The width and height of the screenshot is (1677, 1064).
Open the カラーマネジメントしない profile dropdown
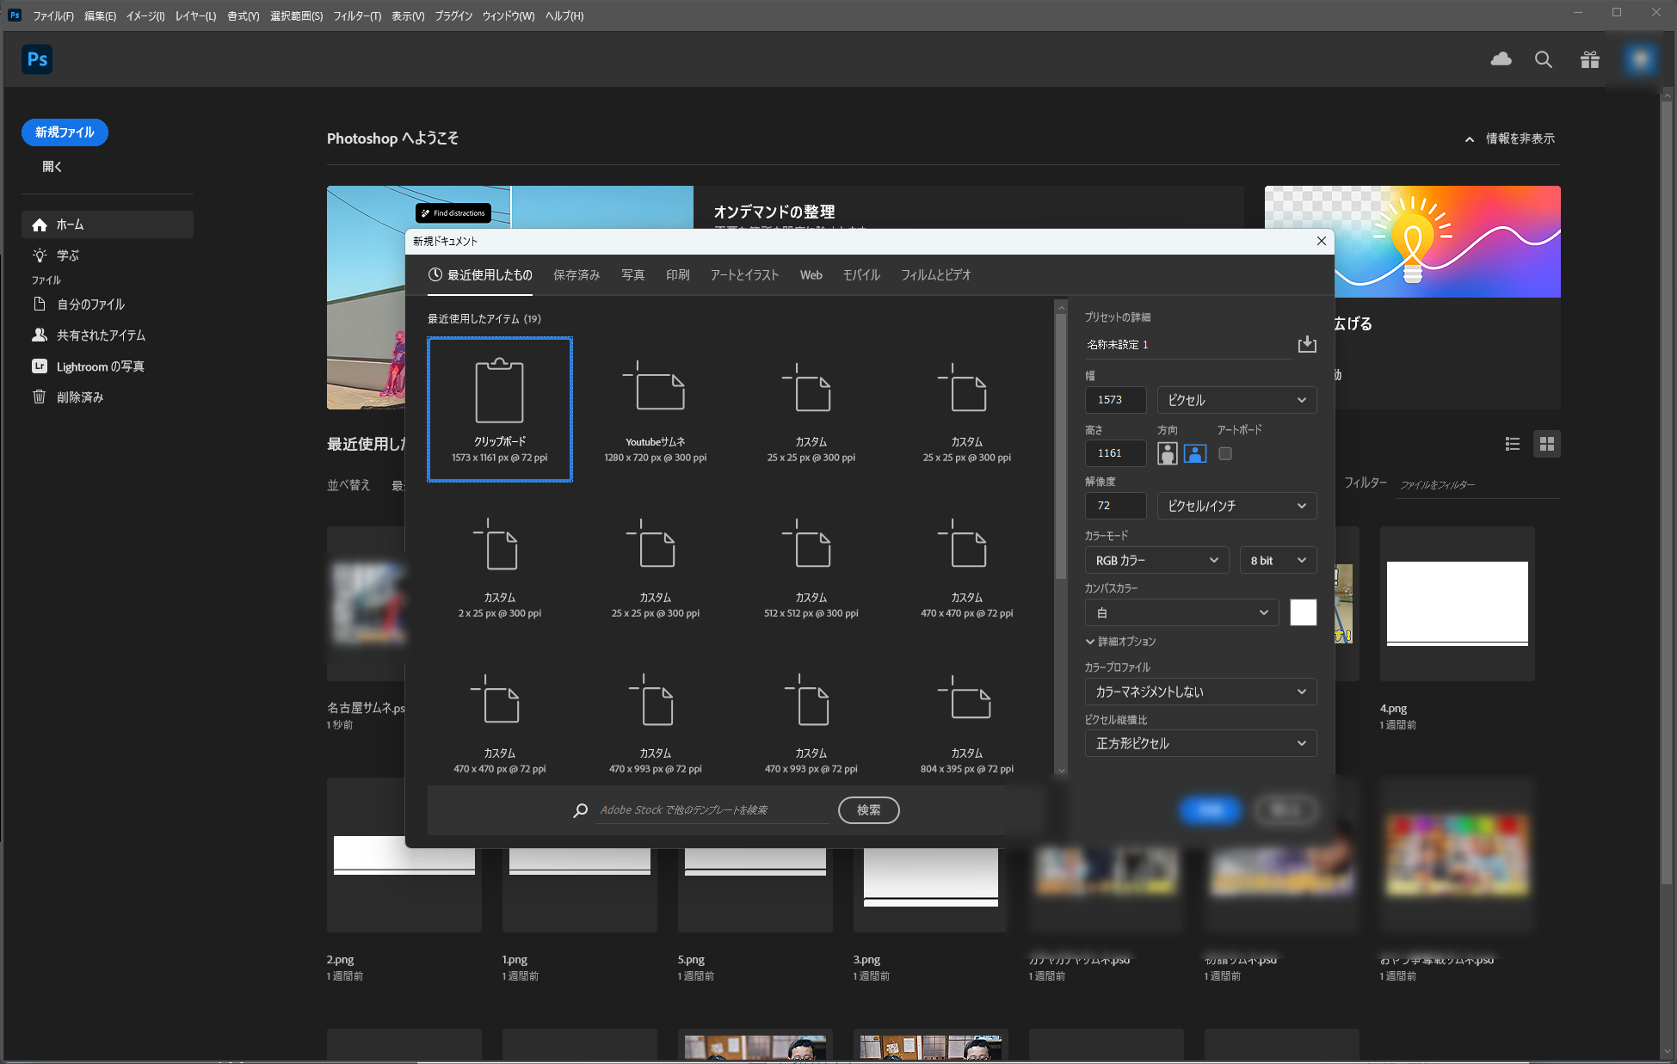coord(1200,692)
